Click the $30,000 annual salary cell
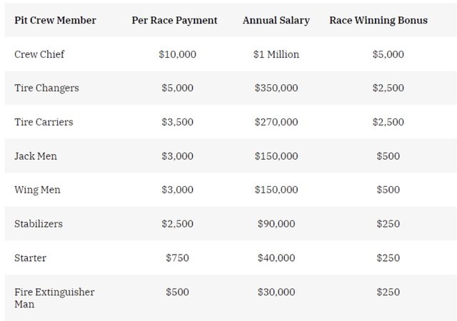This screenshot has width=457, height=321. coord(276,292)
